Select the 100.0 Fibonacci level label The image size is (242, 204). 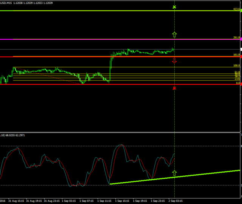coord(237,66)
